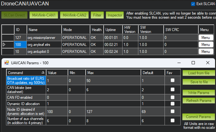Click the Max value 50 cell
The height and width of the screenshot is (132, 216).
coord(113,80)
